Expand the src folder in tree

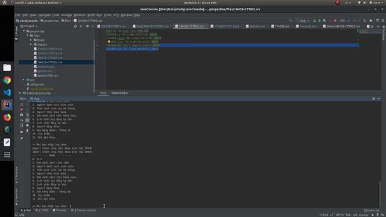tap(24, 80)
